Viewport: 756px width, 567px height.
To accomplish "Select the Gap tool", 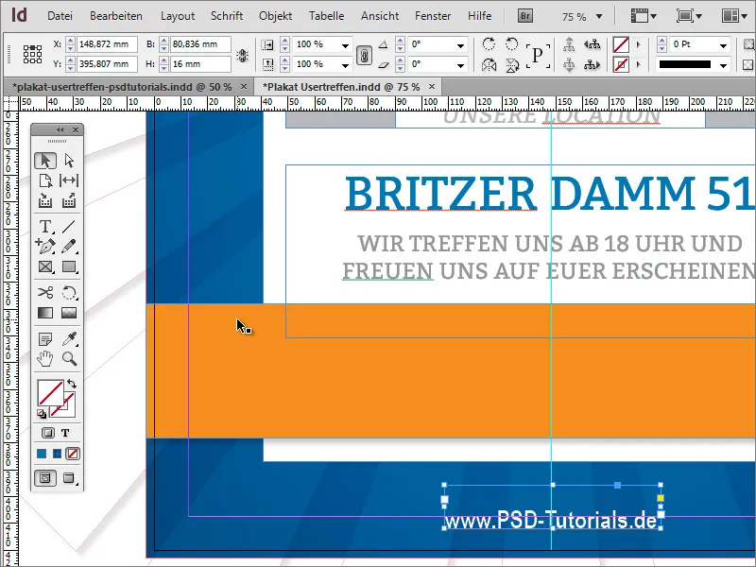I will 69,180.
